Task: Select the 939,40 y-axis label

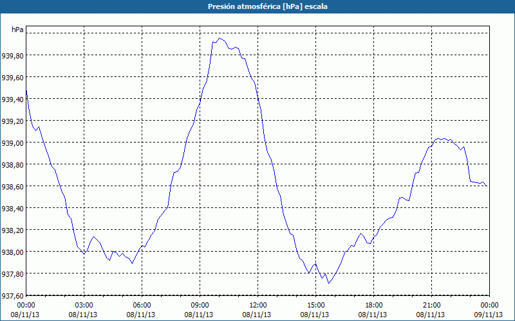Action: (x=12, y=100)
